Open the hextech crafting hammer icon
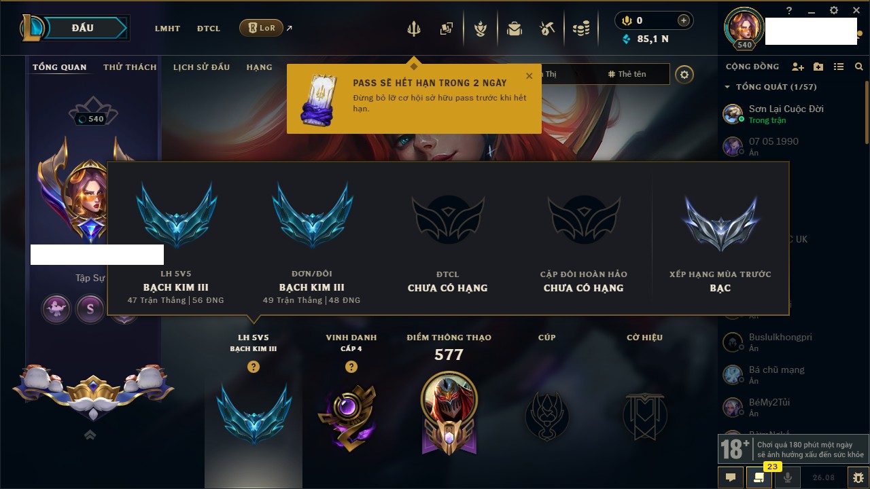Image resolution: width=870 pixels, height=489 pixels. tap(548, 29)
